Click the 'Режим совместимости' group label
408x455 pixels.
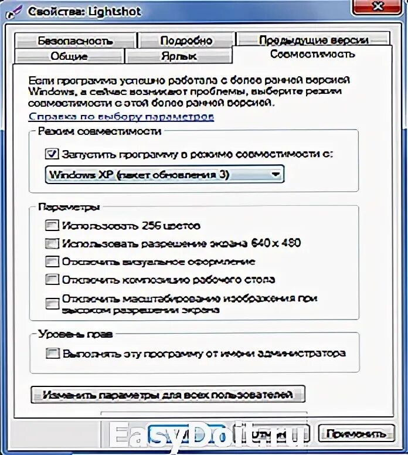pos(100,131)
